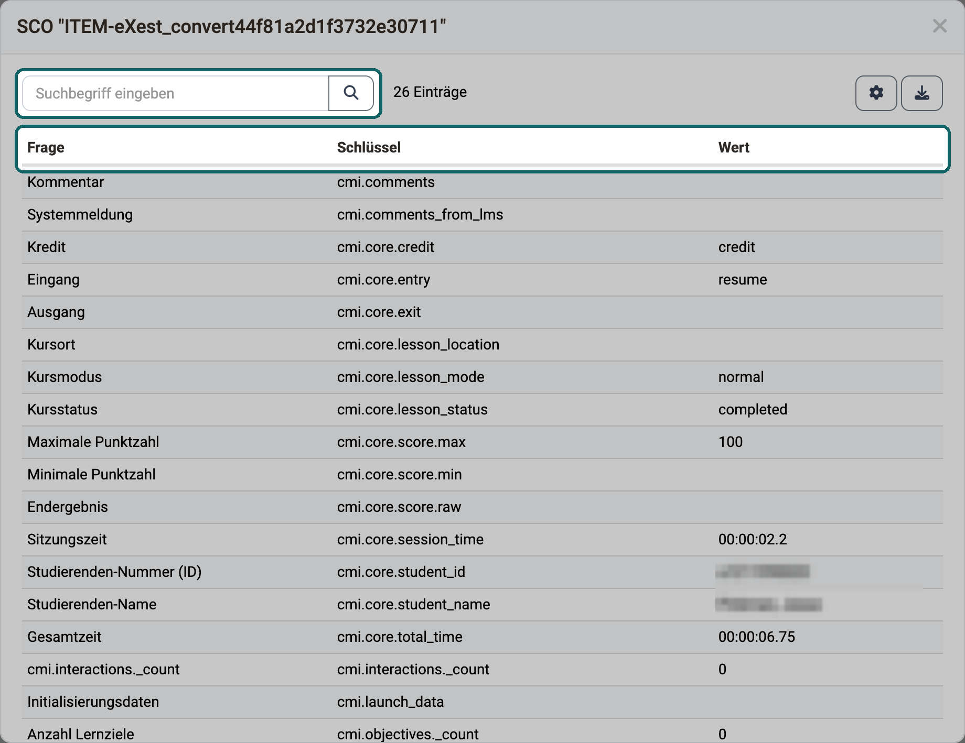Focus the 'Suchbegriff eingeben' search field
Screen dimensions: 965x743
coord(176,93)
